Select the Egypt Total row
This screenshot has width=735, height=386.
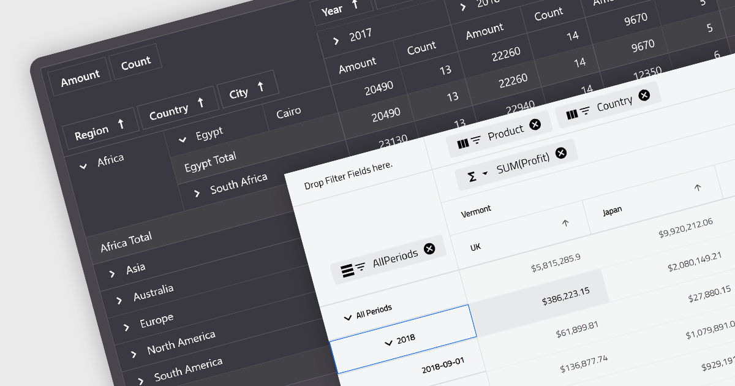pyautogui.click(x=211, y=162)
